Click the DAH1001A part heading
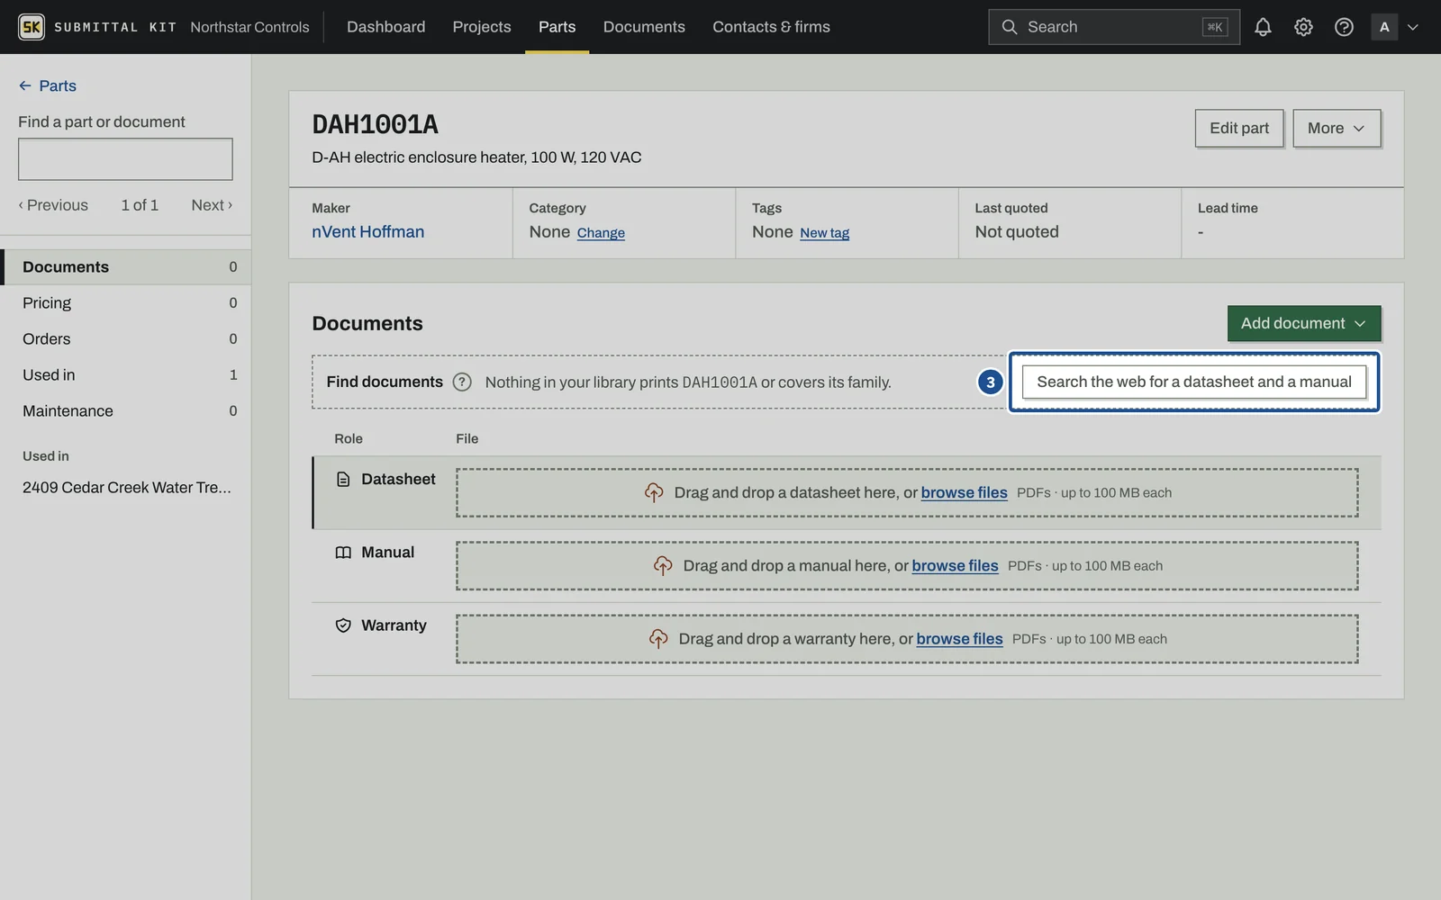The width and height of the screenshot is (1441, 900). pyautogui.click(x=375, y=124)
